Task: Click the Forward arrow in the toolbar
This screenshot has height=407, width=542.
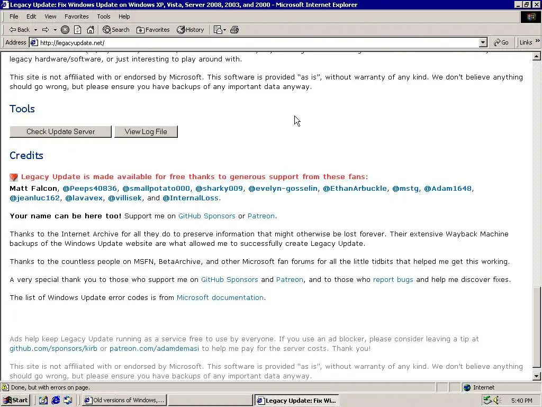Action: pos(46,30)
